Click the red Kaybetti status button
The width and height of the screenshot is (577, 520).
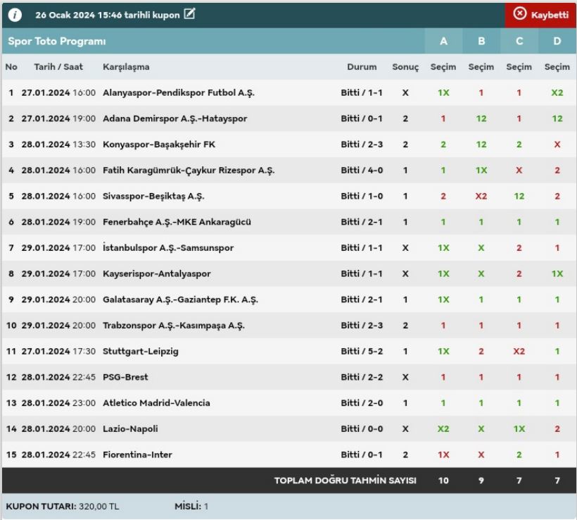pyautogui.click(x=540, y=15)
